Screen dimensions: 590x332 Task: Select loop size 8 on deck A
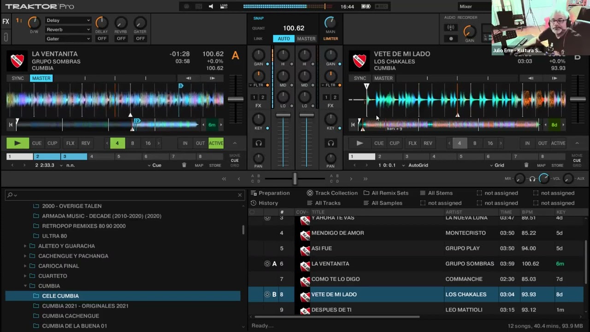click(132, 143)
